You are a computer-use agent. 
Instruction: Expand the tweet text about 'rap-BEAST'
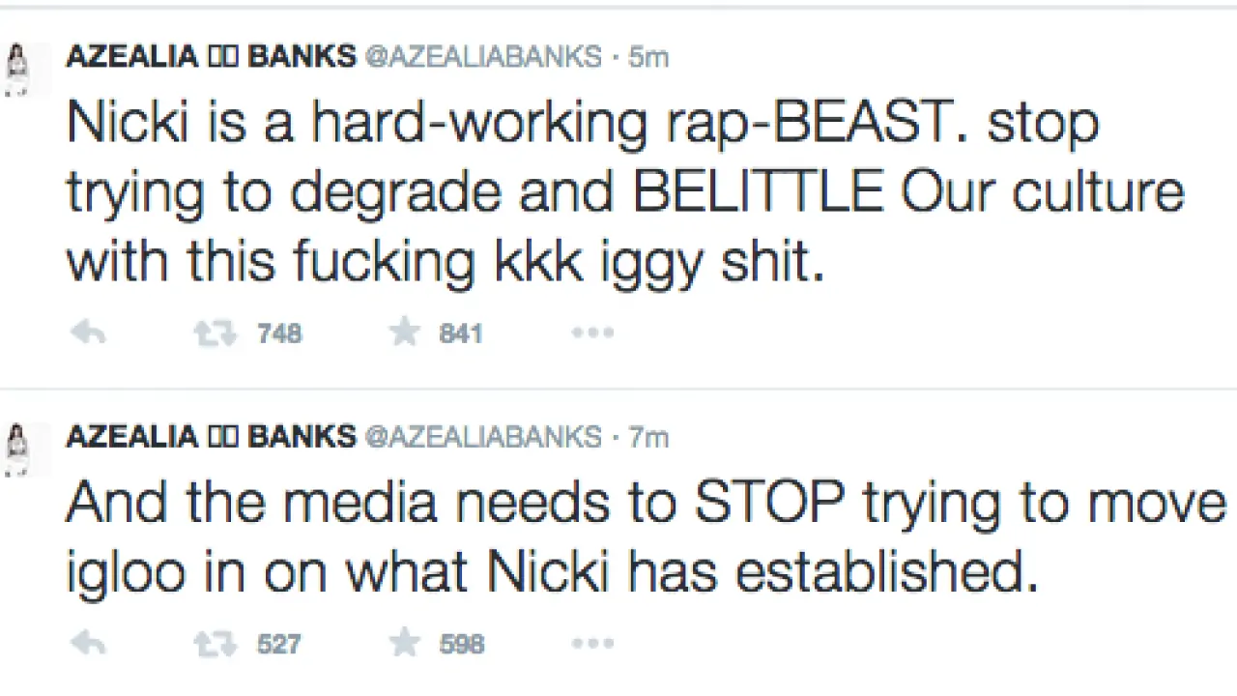tap(618, 193)
